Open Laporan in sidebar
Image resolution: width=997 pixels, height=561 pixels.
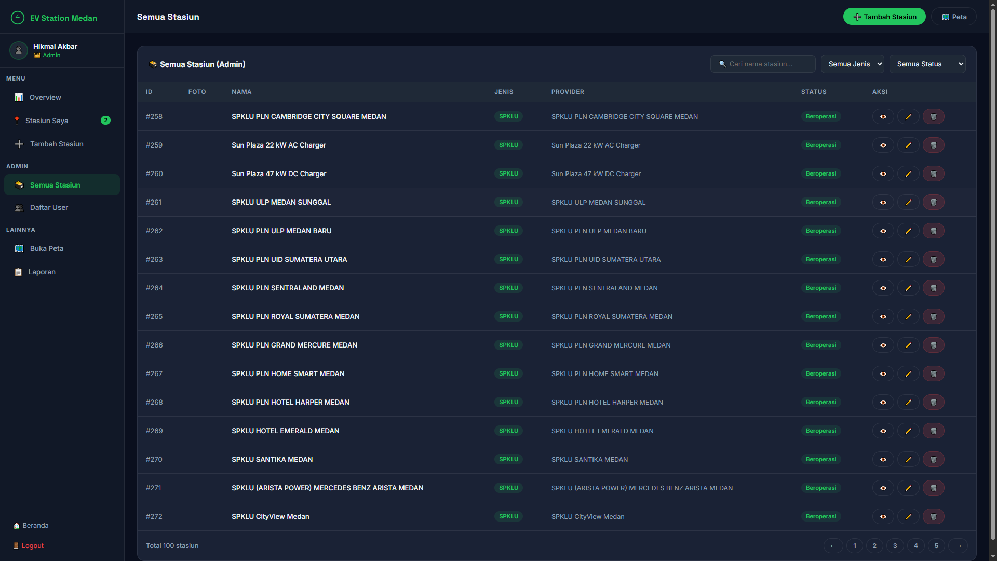point(62,272)
